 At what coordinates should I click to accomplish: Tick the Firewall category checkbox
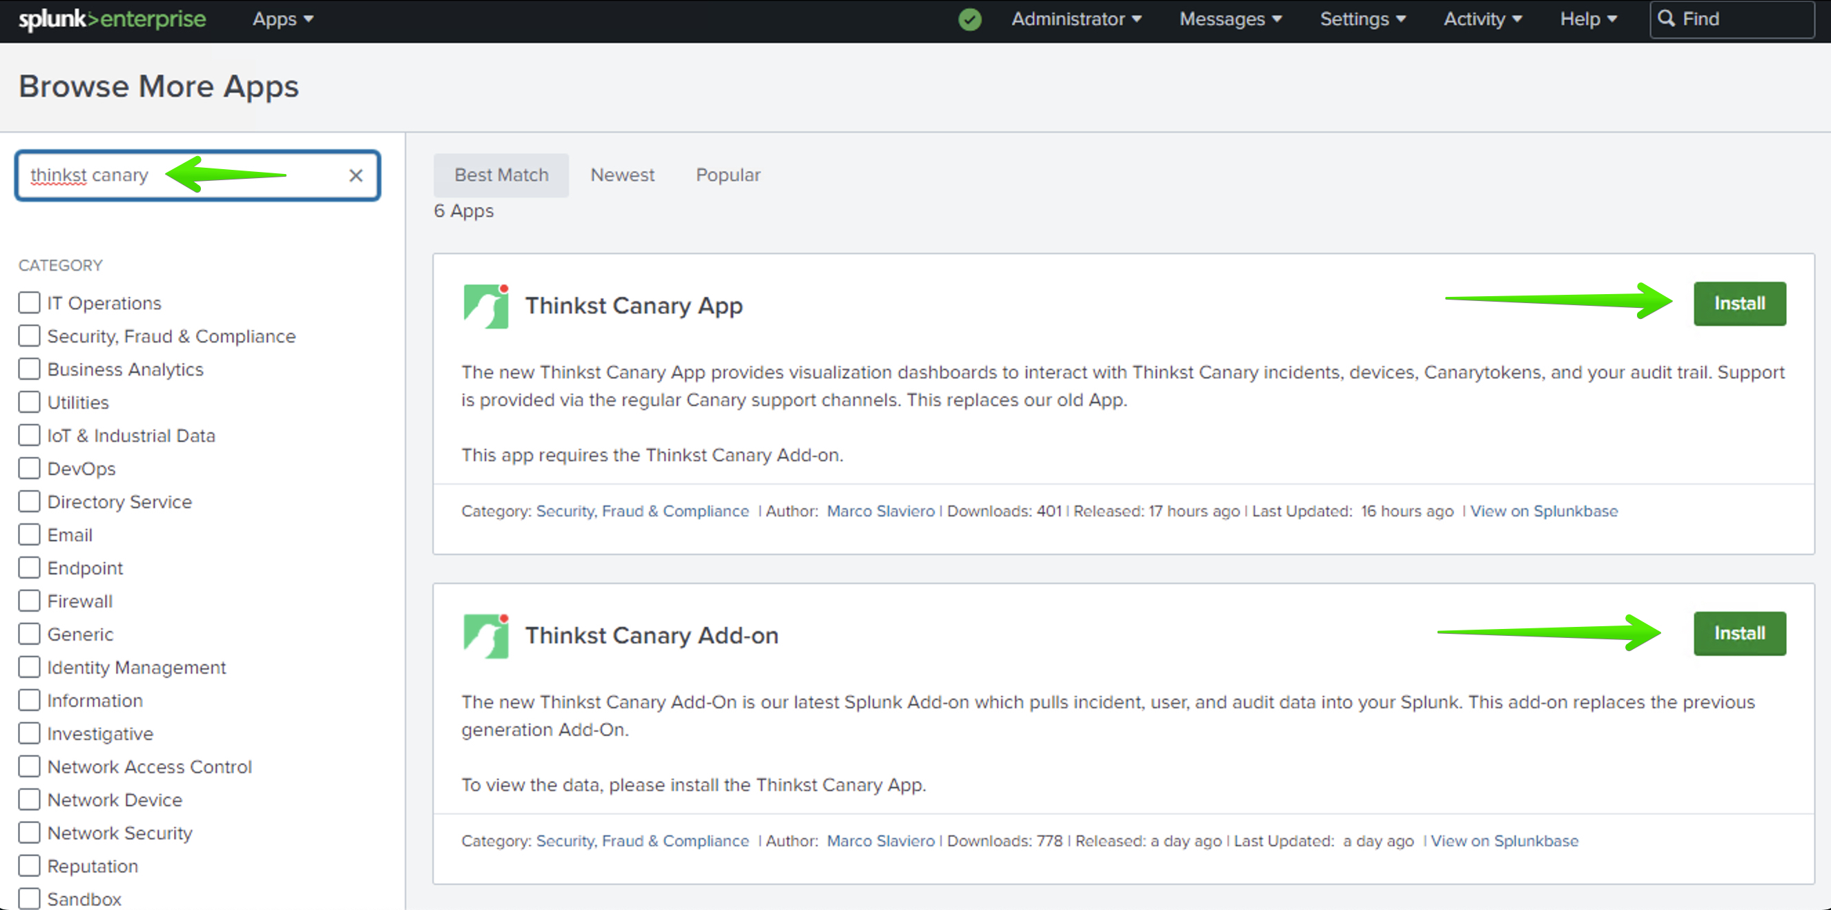(29, 601)
